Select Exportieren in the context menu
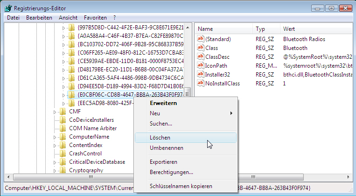 (x=186, y=162)
